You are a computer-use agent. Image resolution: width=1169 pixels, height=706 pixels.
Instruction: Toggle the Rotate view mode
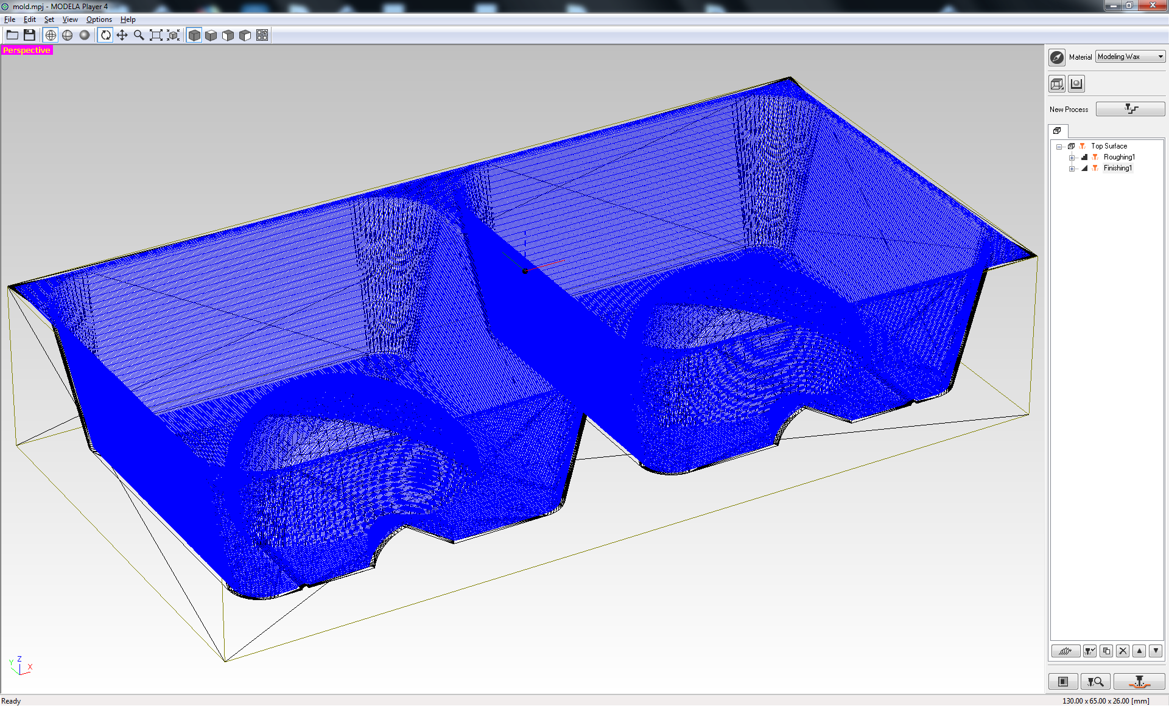[x=105, y=35]
